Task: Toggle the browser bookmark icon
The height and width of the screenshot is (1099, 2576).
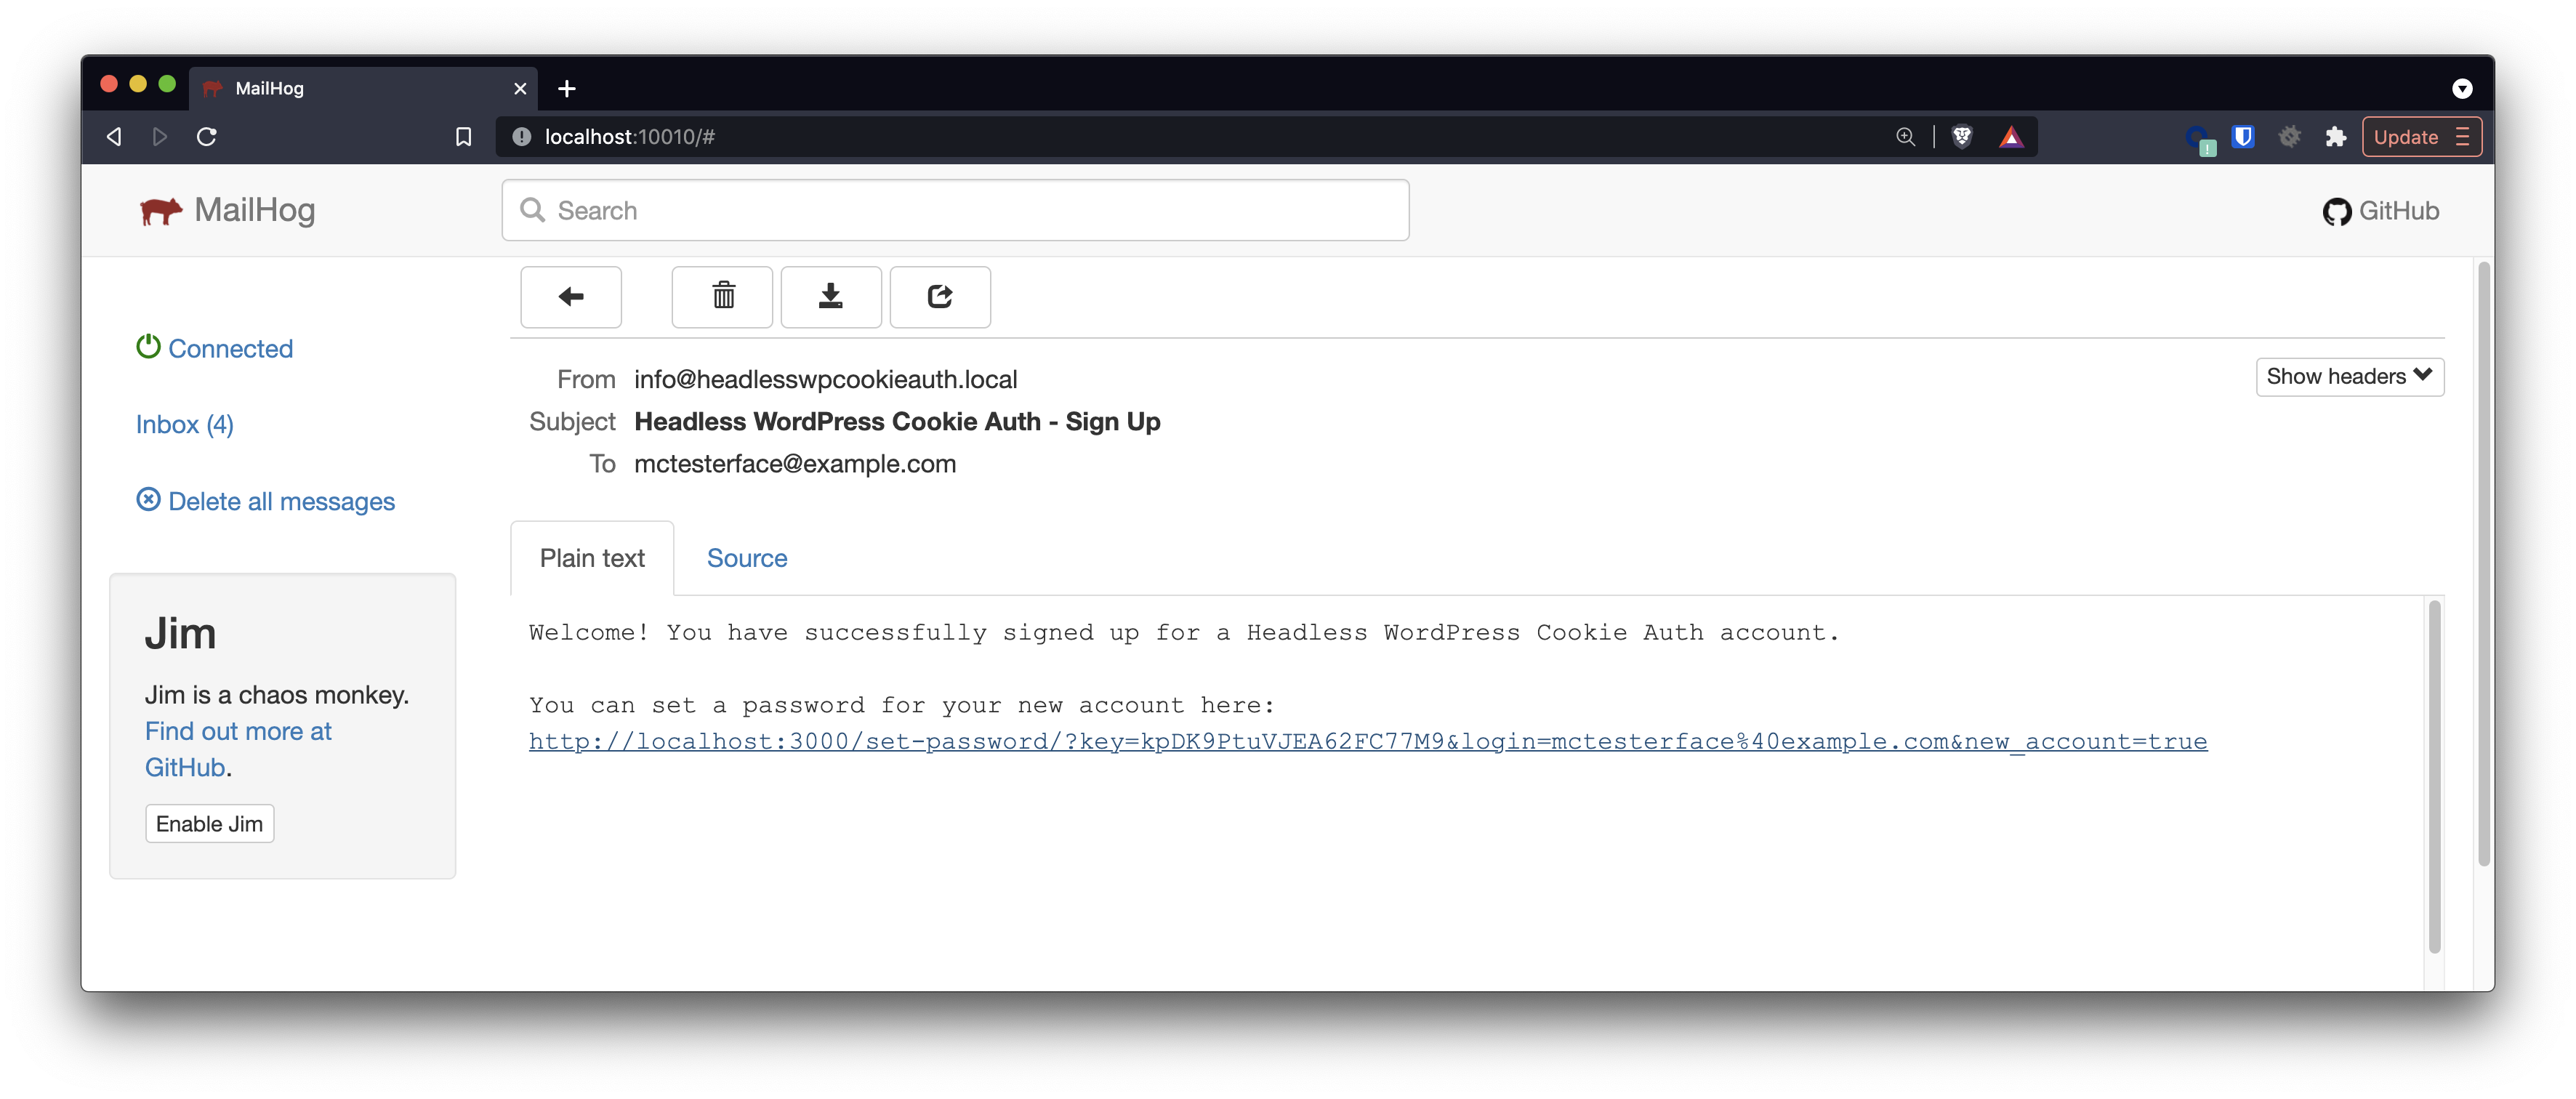Action: (x=463, y=136)
